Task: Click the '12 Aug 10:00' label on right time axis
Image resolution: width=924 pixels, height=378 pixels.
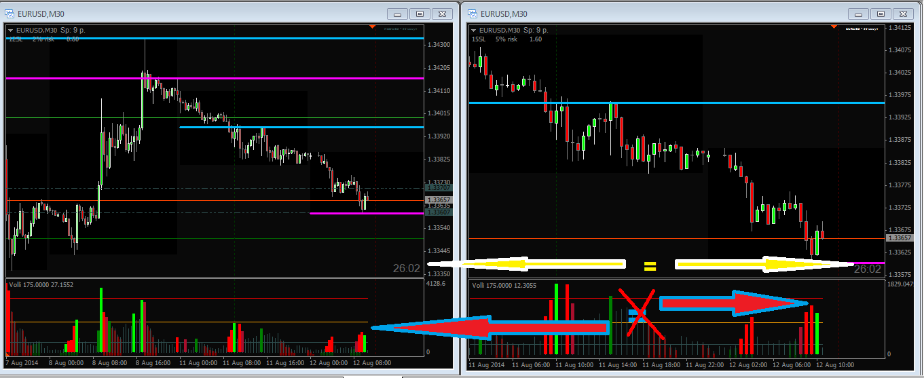Action: pos(836,365)
